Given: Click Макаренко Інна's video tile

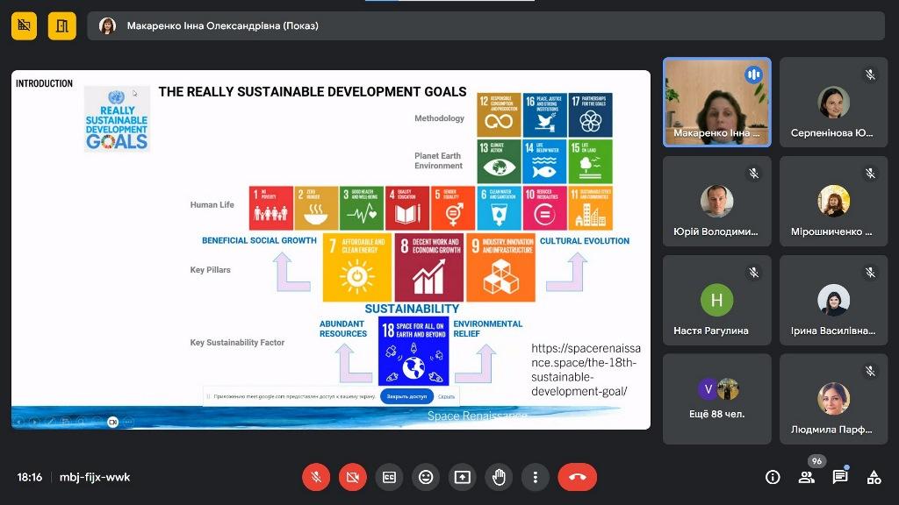Looking at the screenshot, I should coord(717,102).
